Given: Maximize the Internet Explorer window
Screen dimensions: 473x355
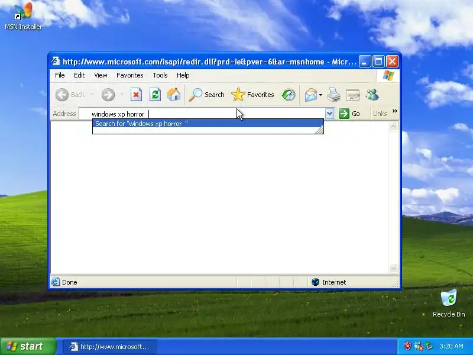Looking at the screenshot, I should pos(378,62).
